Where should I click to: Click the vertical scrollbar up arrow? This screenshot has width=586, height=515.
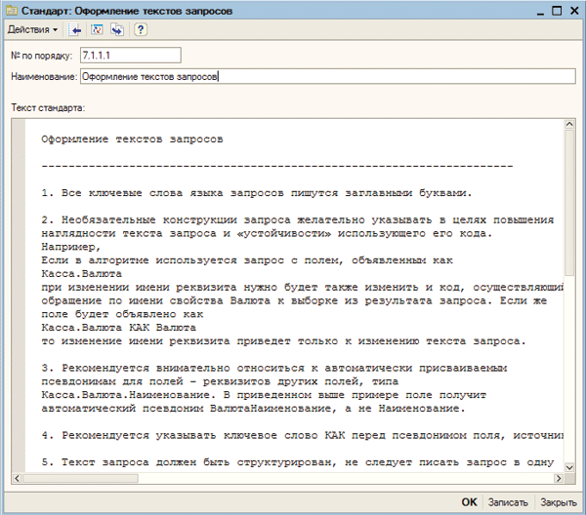[569, 124]
